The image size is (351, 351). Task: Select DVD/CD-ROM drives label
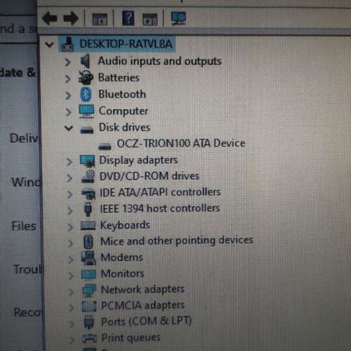click(x=150, y=176)
